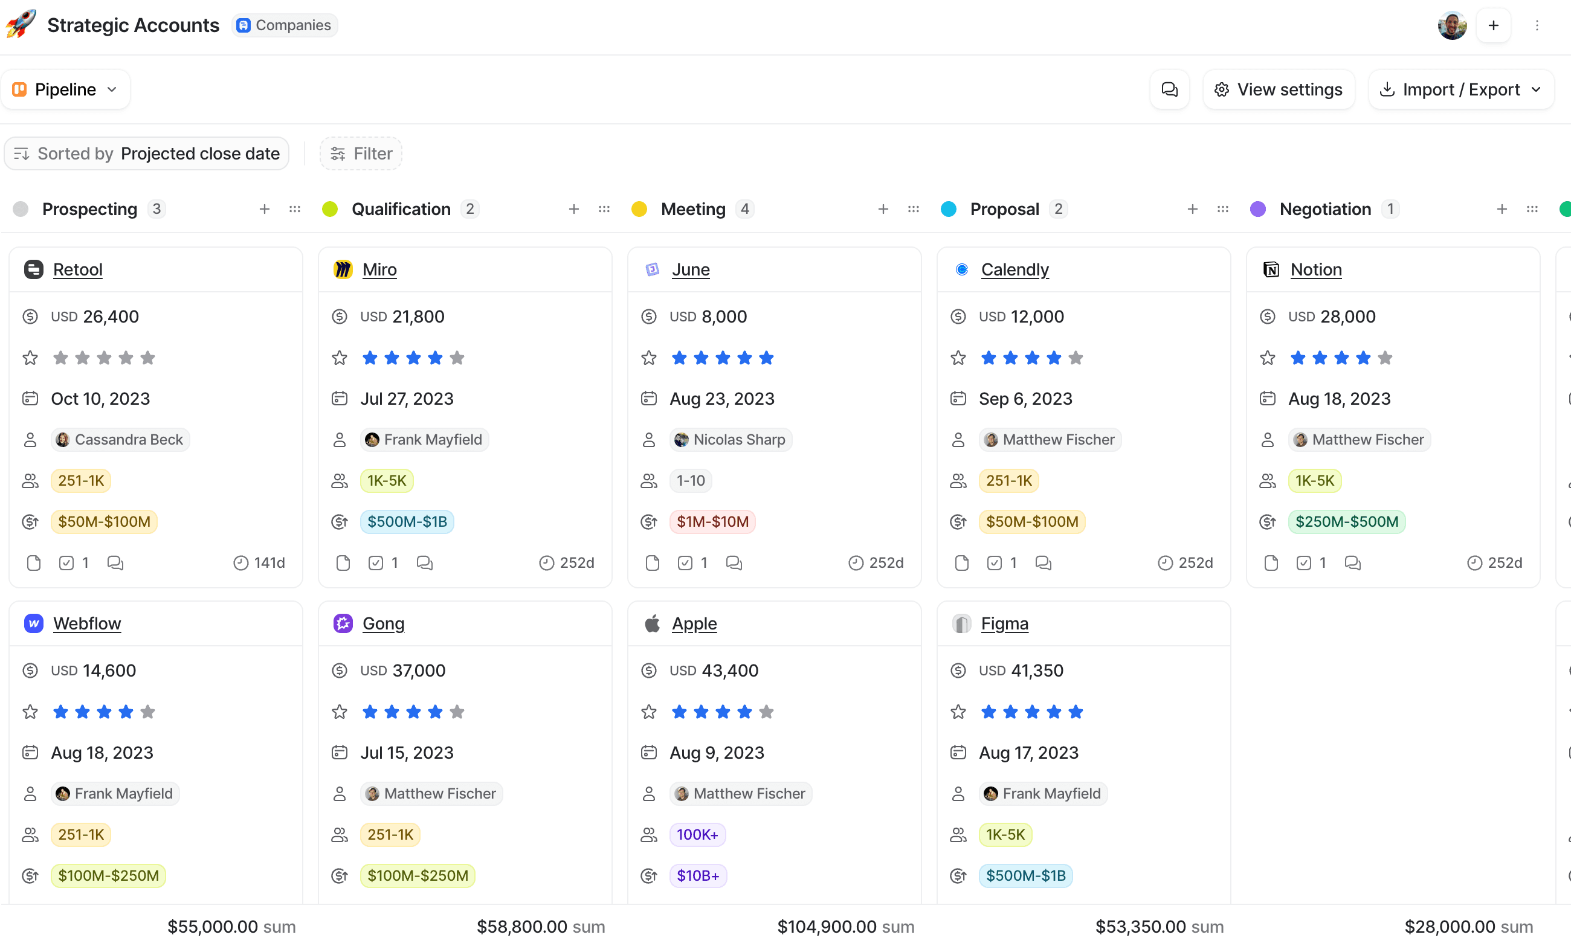Select the Prospecting column header

(89, 209)
